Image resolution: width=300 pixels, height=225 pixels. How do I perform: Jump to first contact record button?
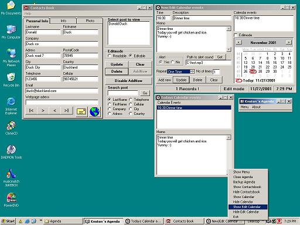(31, 111)
